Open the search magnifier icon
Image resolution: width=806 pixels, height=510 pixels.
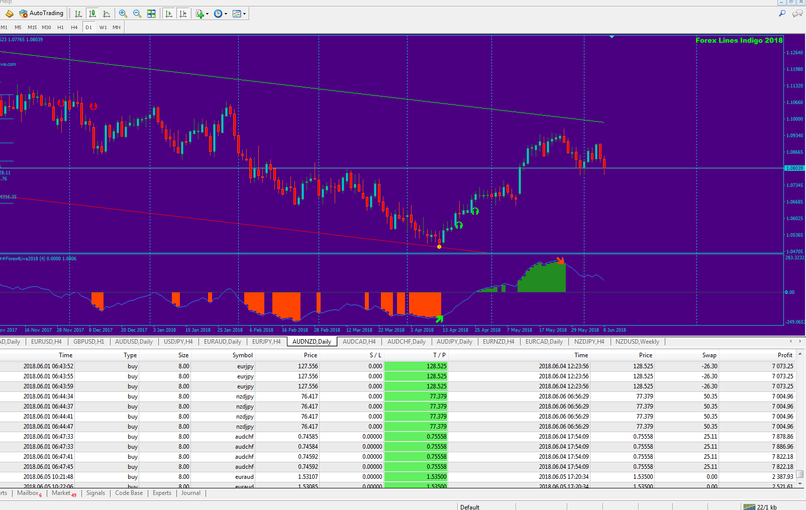(x=782, y=14)
